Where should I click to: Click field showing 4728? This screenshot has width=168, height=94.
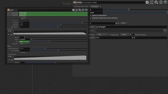point(96,13)
